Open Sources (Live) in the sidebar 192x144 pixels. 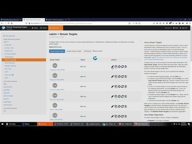pos(9,48)
